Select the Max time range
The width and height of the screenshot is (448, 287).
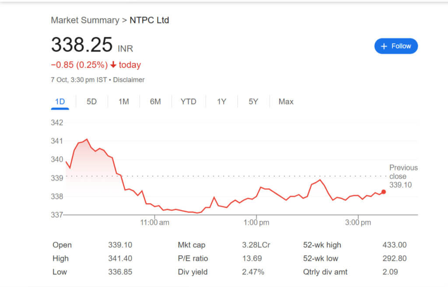pyautogui.click(x=285, y=101)
